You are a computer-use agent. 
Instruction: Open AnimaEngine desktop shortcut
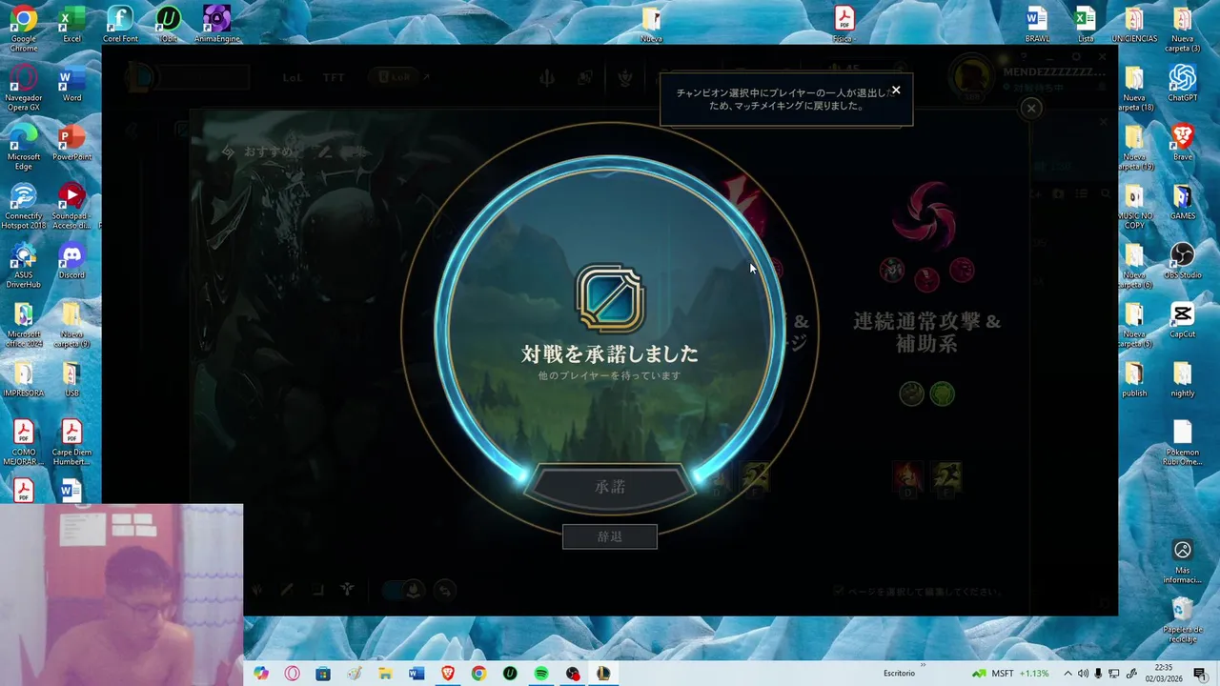point(217,25)
